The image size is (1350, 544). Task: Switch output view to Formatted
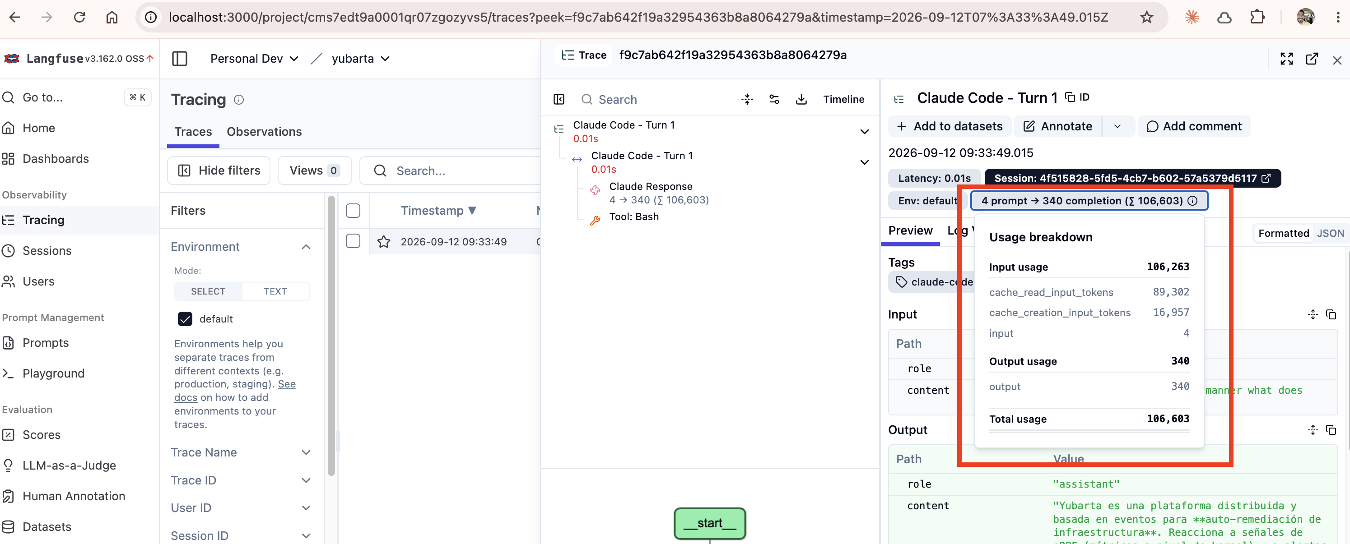click(x=1284, y=233)
